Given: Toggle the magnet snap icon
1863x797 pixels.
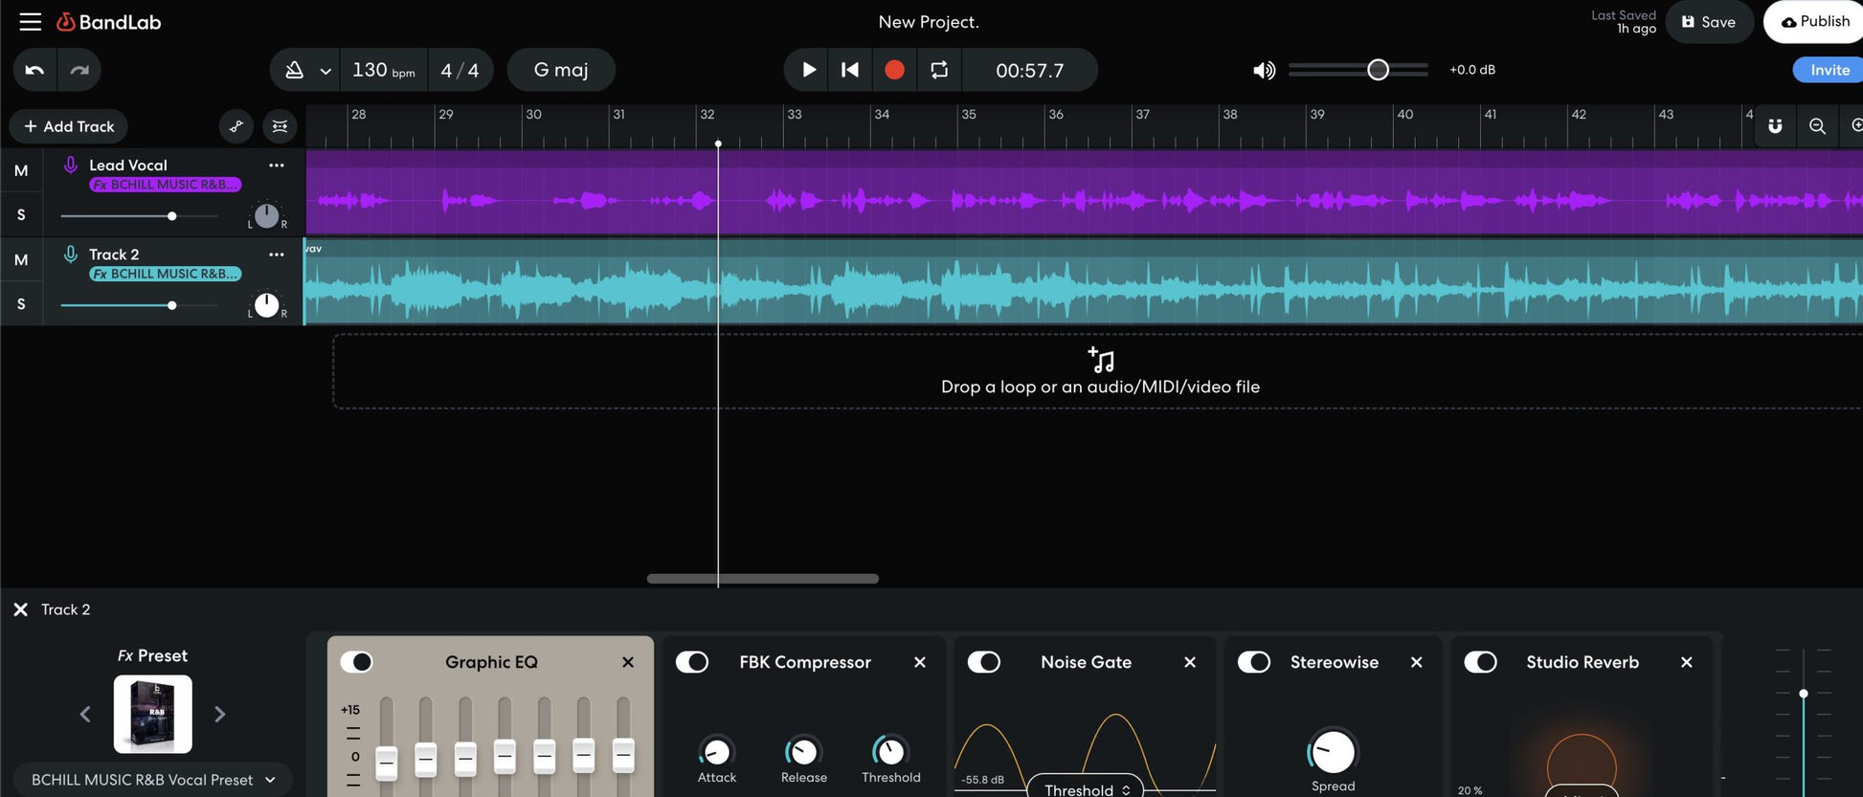Looking at the screenshot, I should 1774,126.
